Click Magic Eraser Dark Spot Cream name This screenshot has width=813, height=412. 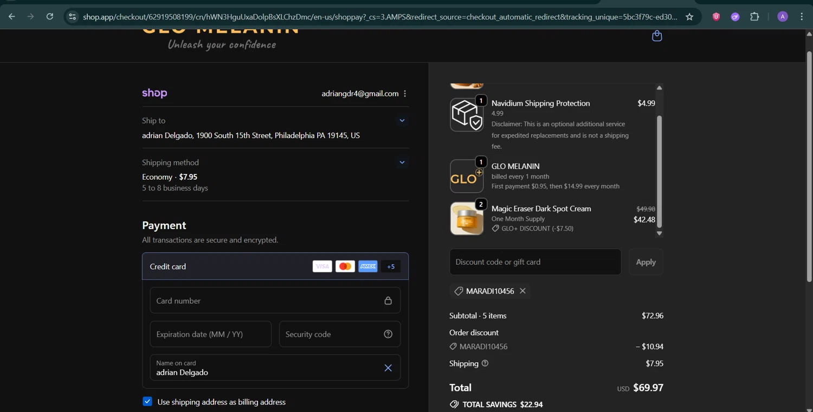tap(541, 208)
